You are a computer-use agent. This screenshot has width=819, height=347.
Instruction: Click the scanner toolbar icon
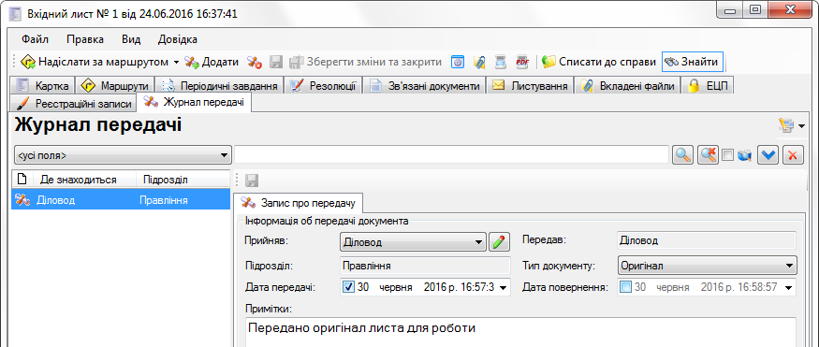[x=501, y=62]
